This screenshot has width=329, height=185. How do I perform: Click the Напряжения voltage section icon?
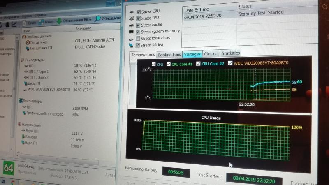tap(19, 125)
